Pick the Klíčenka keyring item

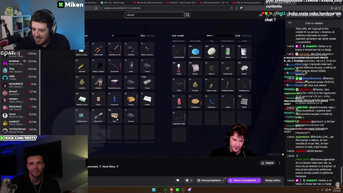tap(98, 82)
